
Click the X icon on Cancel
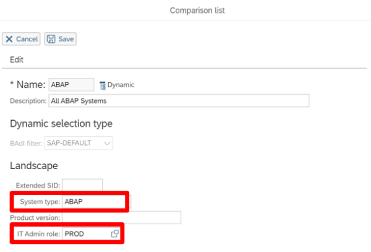click(9, 39)
